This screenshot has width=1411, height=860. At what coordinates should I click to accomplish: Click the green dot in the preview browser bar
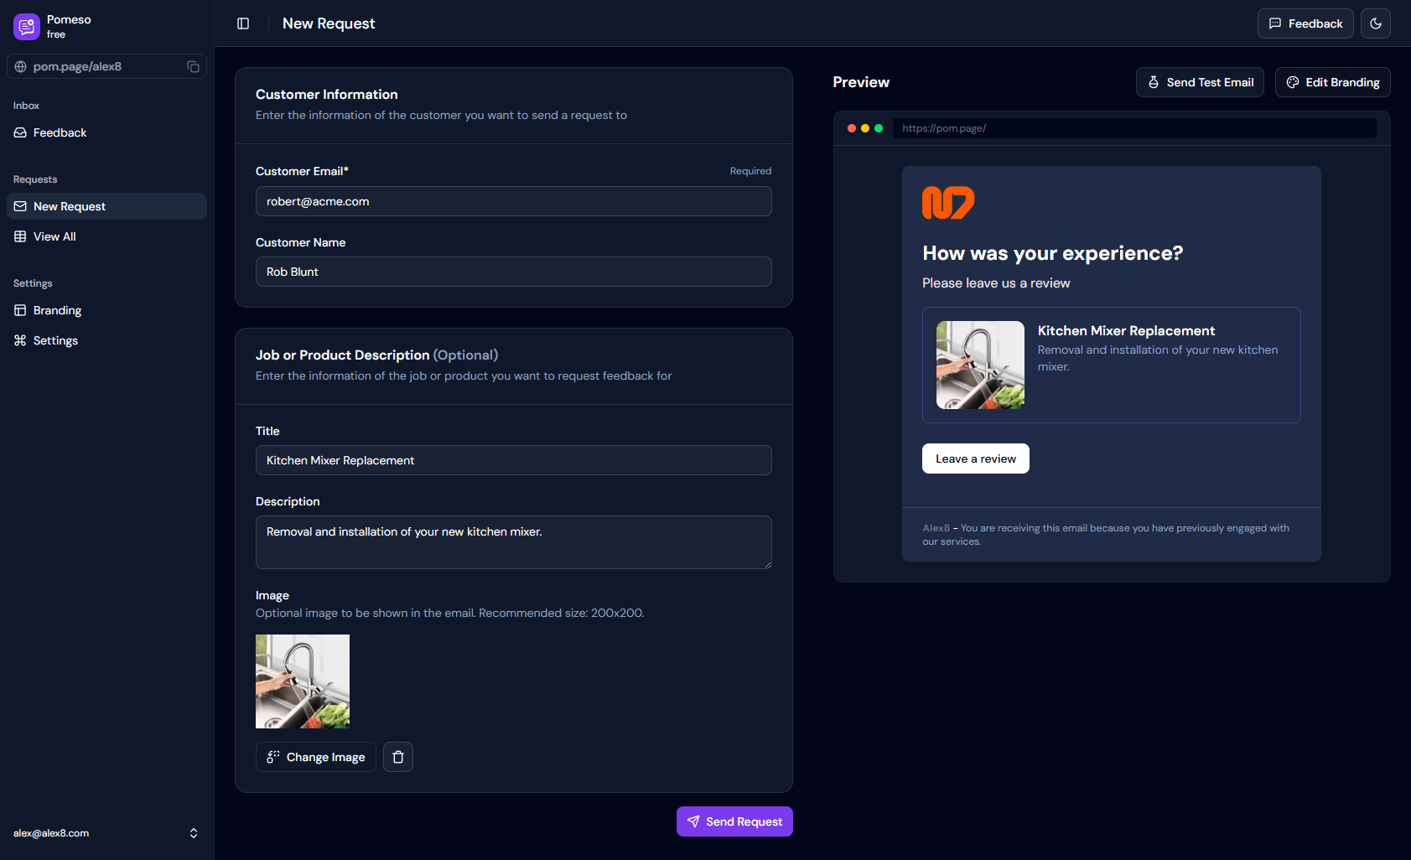click(x=879, y=128)
